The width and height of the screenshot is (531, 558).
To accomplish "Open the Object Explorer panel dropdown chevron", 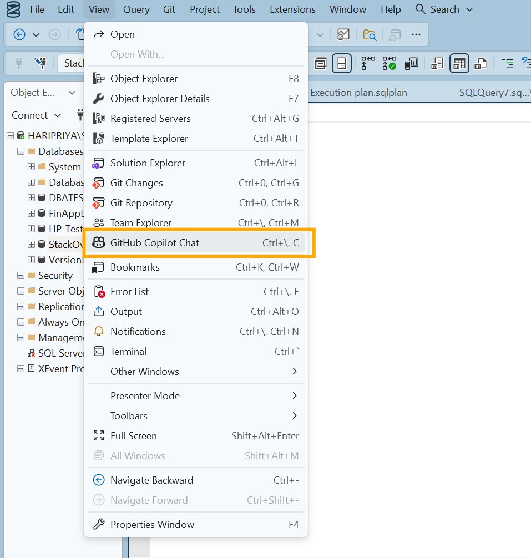I will [72, 93].
